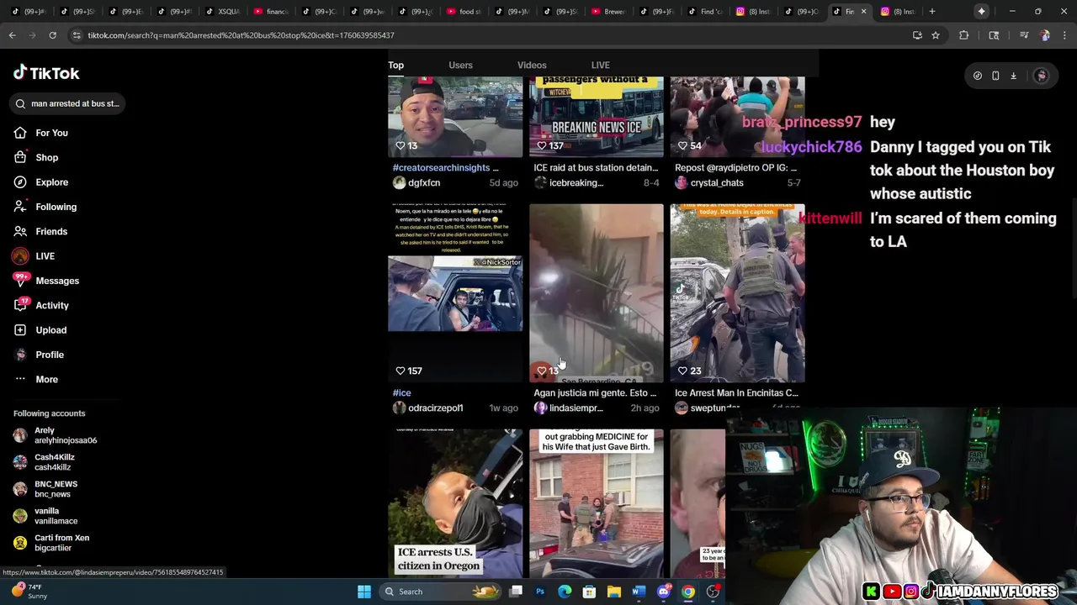1077x605 pixels.
Task: Open the Friends page
Action: coord(51,231)
